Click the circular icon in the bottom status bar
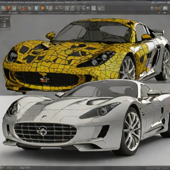The width and height of the screenshot is (170, 170). tap(3, 168)
